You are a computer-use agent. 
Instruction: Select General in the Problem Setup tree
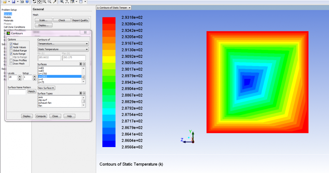point(8,14)
